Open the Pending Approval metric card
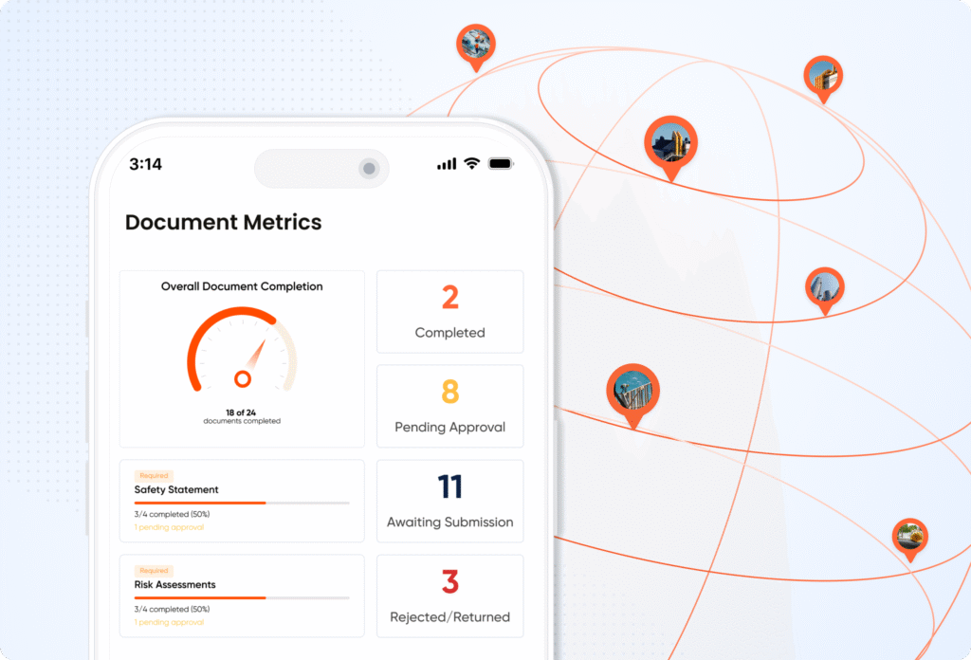This screenshot has height=660, width=971. 449,406
